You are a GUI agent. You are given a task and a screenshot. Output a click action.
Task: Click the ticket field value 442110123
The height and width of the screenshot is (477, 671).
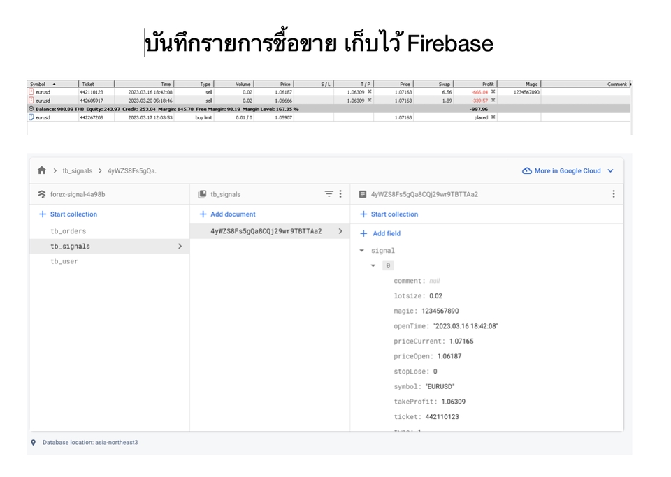[x=442, y=417]
